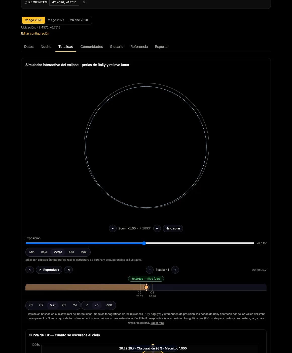Set playback speed to ×1

click(x=87, y=305)
